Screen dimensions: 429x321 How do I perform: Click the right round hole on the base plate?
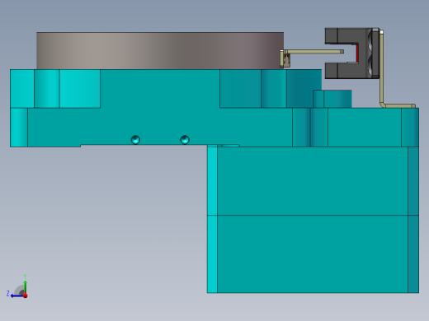[185, 140]
